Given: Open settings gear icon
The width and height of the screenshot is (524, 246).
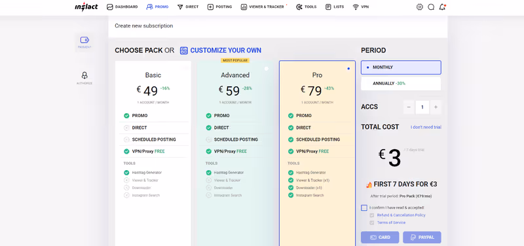Looking at the screenshot, I should pyautogui.click(x=420, y=7).
